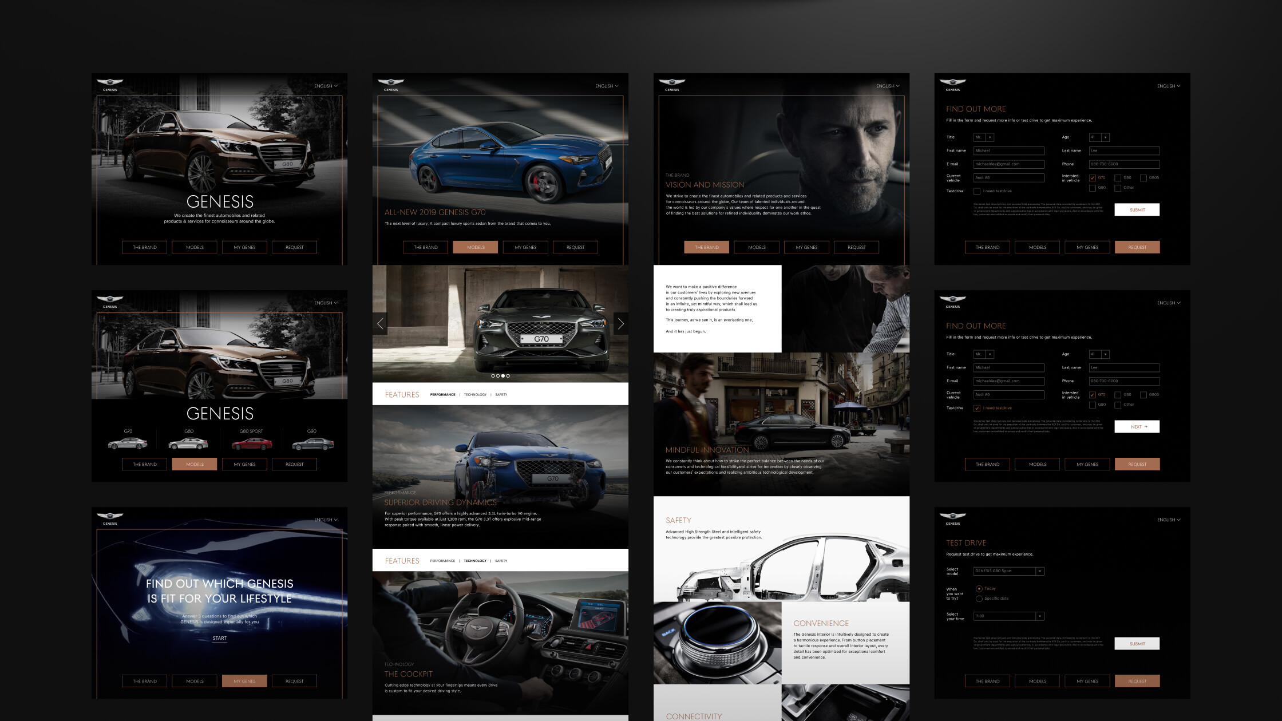
Task: Click the right arrow on G70 photo carousel
Action: point(620,324)
